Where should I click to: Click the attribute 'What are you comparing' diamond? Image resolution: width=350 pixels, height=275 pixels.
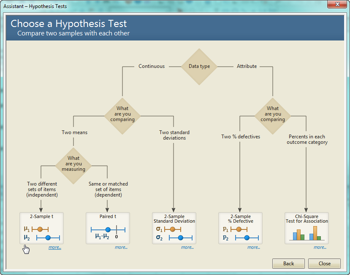click(x=273, y=114)
